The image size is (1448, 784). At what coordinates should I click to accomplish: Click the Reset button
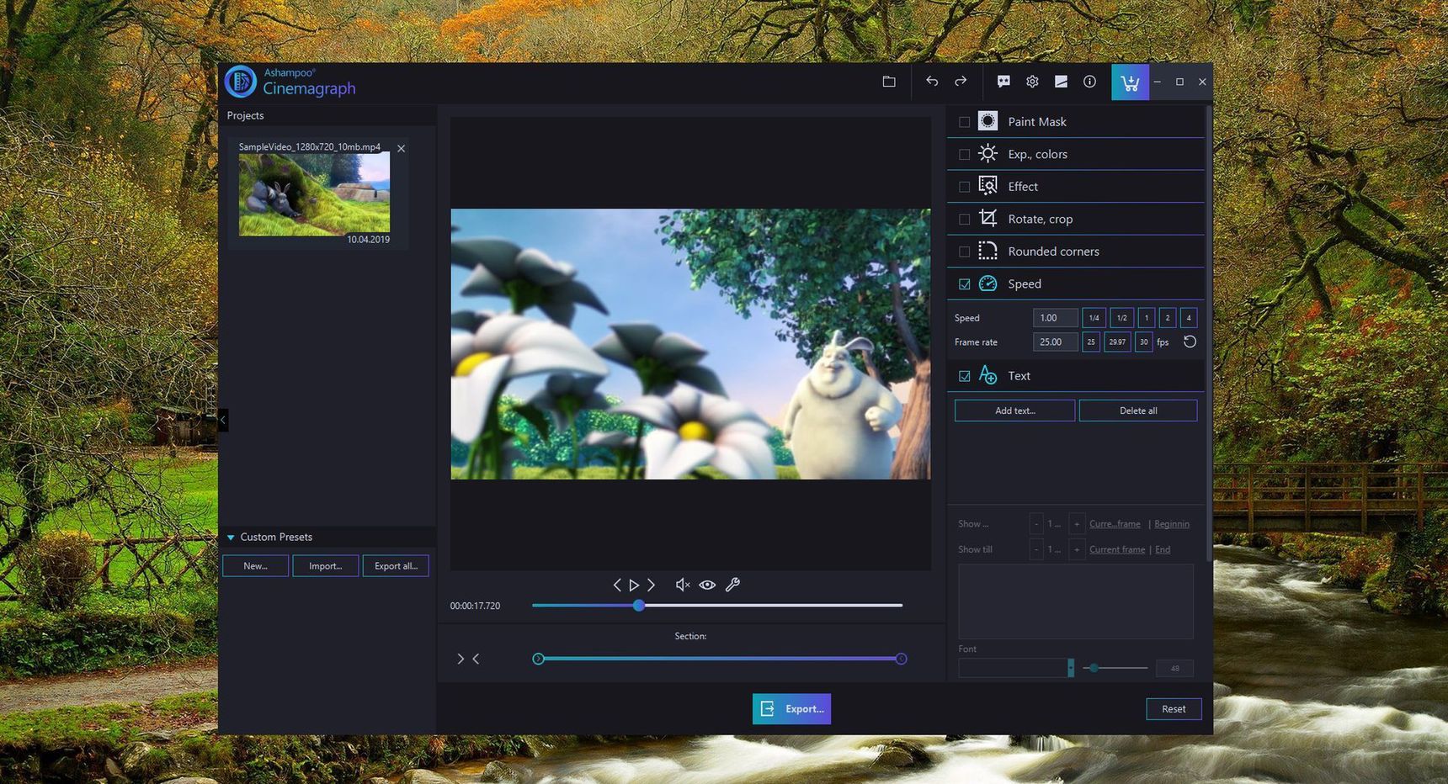coord(1174,709)
